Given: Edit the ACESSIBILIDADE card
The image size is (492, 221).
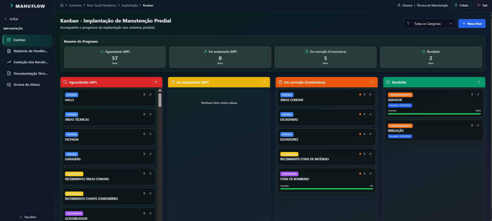Looking at the screenshot, I should [x=150, y=213].
